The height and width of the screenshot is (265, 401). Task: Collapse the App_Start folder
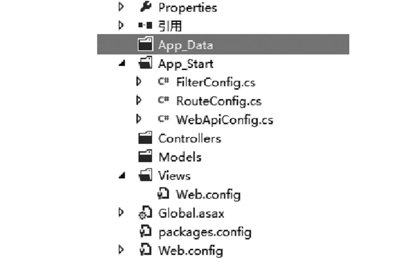click(121, 64)
